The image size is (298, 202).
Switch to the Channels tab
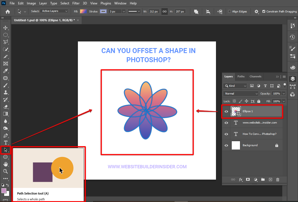(x=255, y=77)
